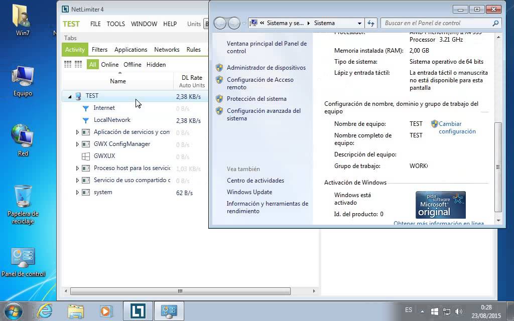Viewport: 514px width, 321px height.
Task: Select the Hidden filter toggle
Action: tap(156, 65)
